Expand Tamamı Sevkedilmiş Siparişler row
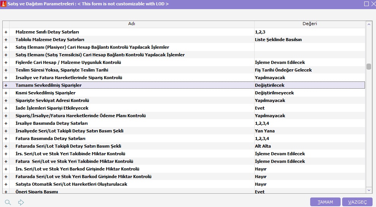The width and height of the screenshot is (376, 207). pos(6,85)
